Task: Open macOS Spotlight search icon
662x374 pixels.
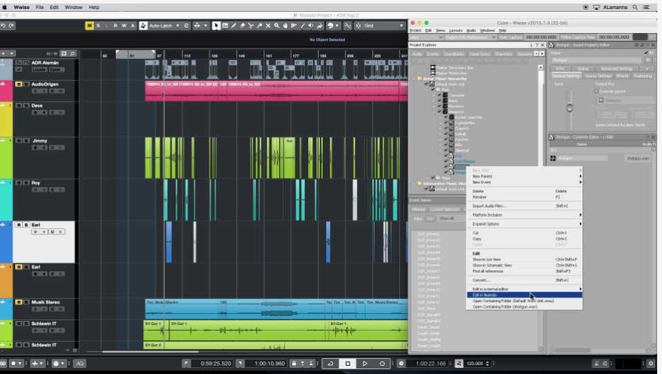Action: pyautogui.click(x=635, y=7)
